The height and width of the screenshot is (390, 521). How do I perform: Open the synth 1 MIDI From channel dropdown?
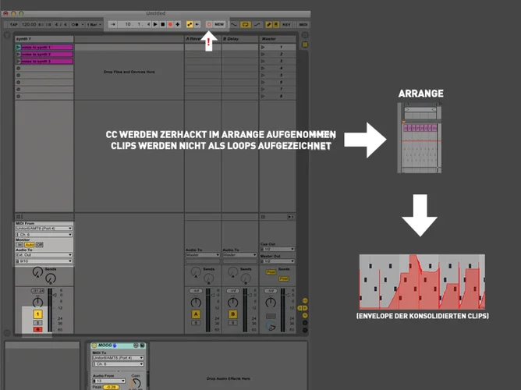[44, 235]
